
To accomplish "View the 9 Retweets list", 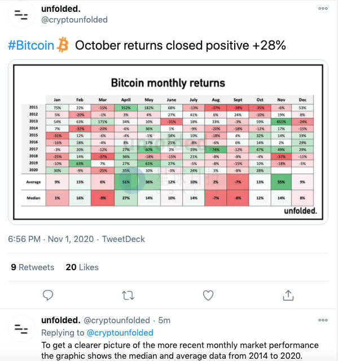I will pyautogui.click(x=33, y=267).
